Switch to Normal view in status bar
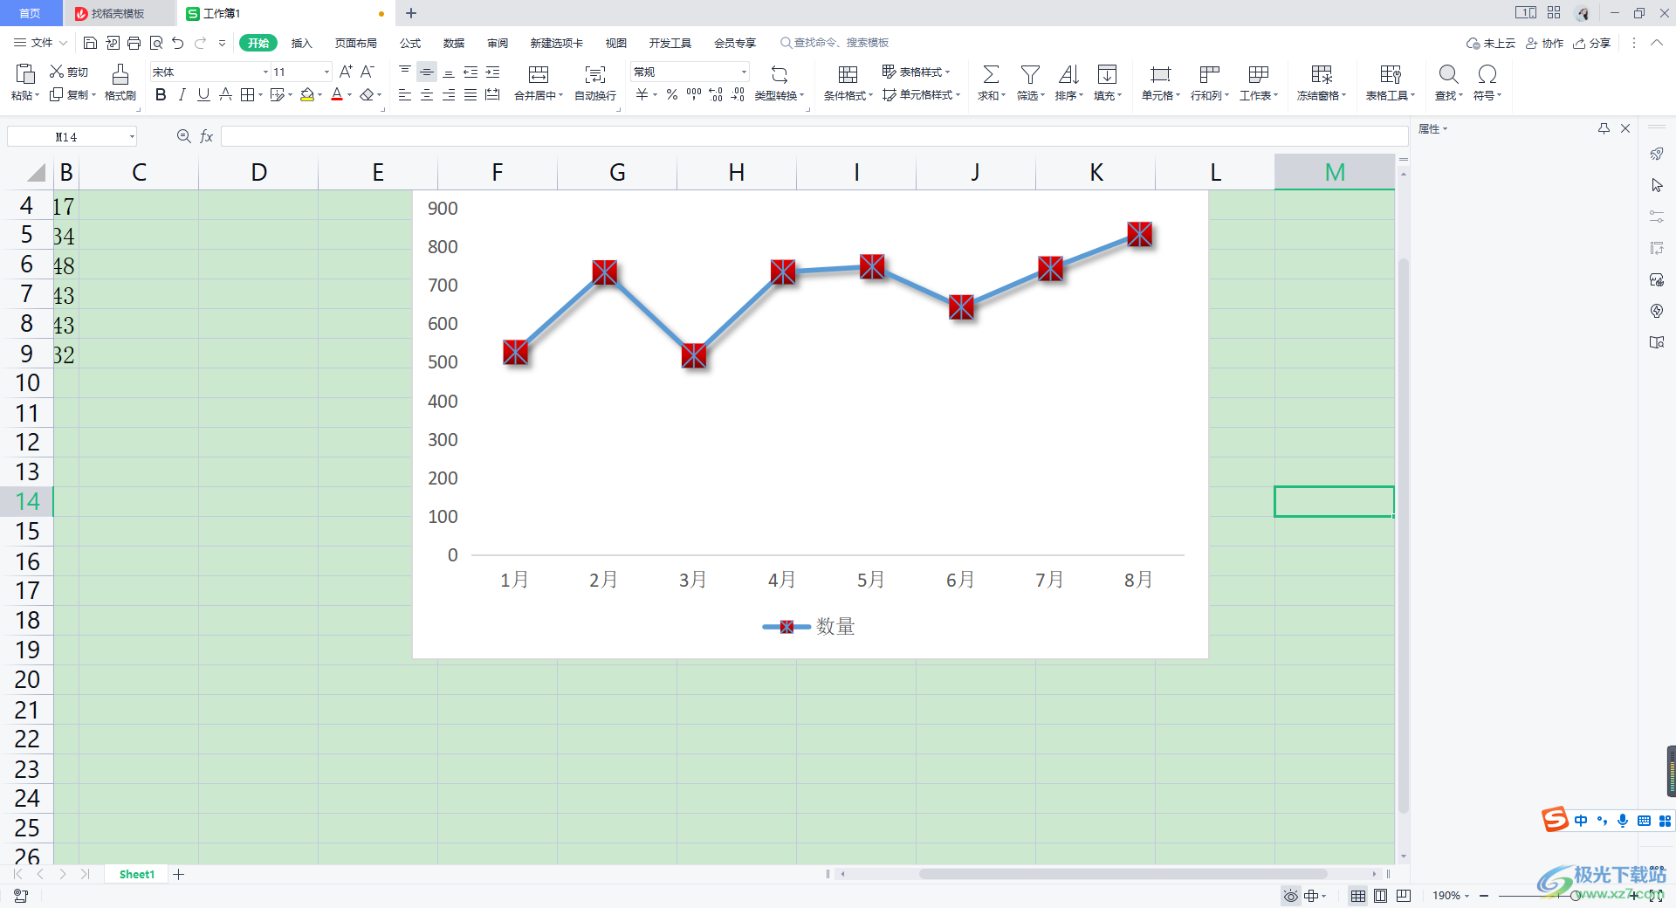1676x908 pixels. coord(1358,896)
